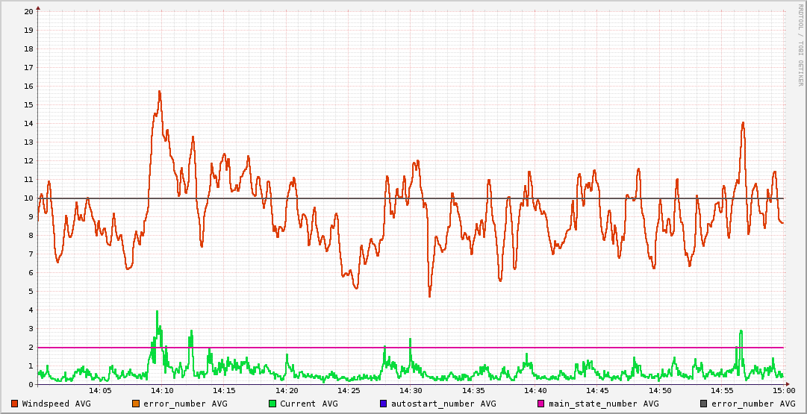
Task: Click the 20 value on the Y axis
Action: click(28, 12)
